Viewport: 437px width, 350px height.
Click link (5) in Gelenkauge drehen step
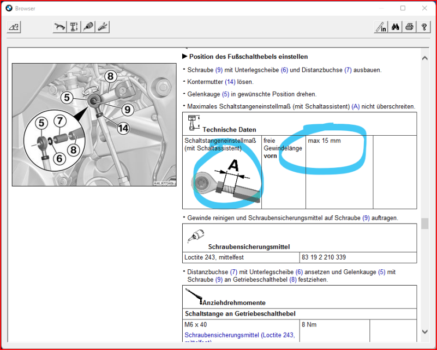point(226,94)
